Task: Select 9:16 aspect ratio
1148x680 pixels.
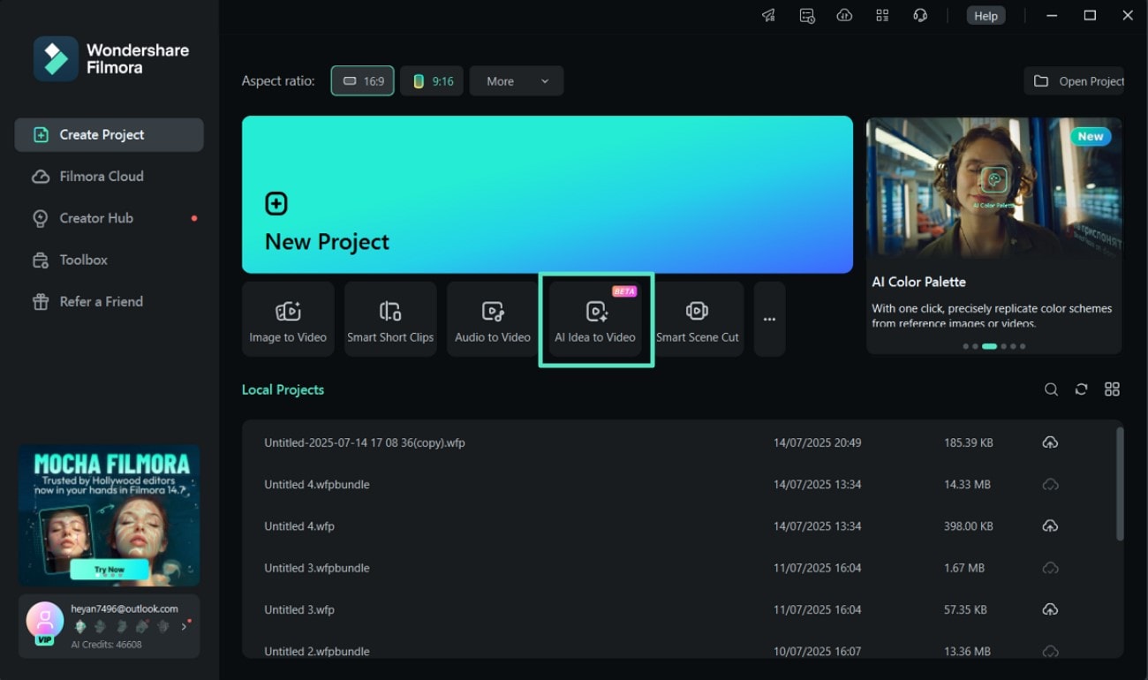Action: (432, 81)
